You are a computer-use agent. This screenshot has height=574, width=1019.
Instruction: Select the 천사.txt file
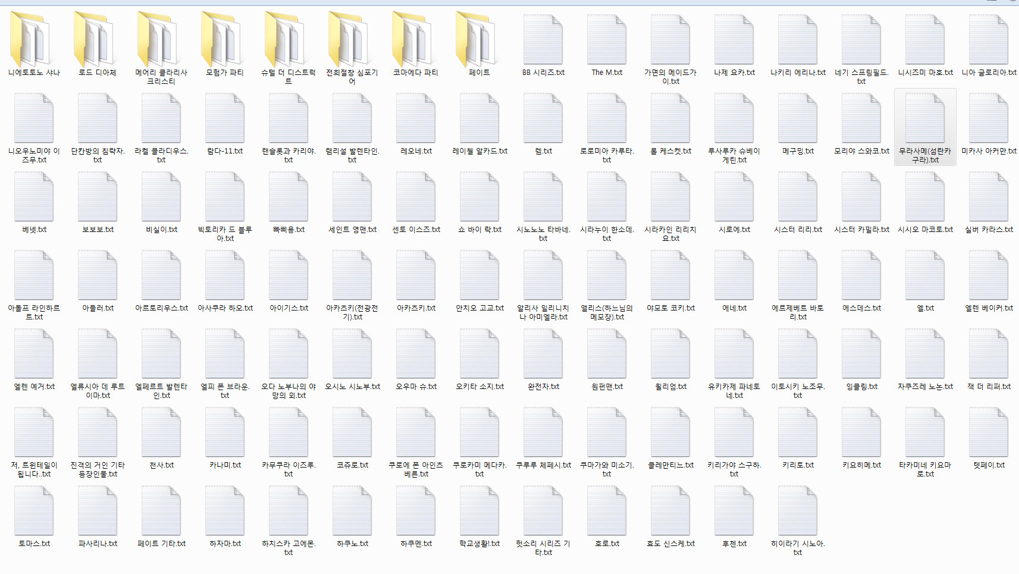tap(161, 434)
